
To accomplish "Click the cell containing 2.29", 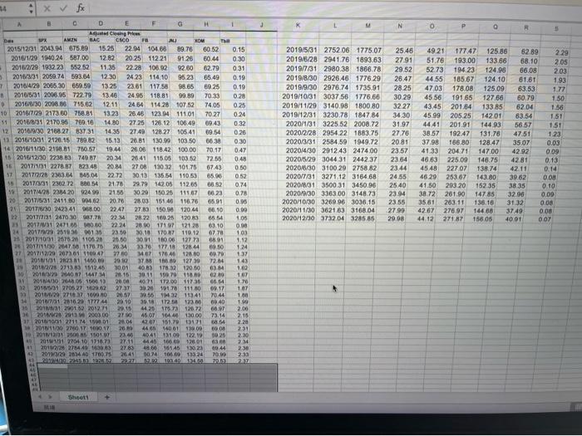I will [561, 53].
